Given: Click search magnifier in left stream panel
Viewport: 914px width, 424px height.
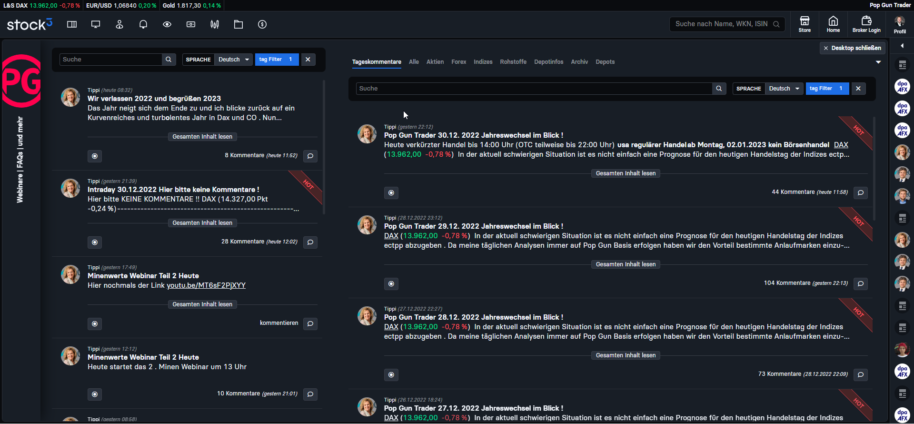Looking at the screenshot, I should point(169,60).
